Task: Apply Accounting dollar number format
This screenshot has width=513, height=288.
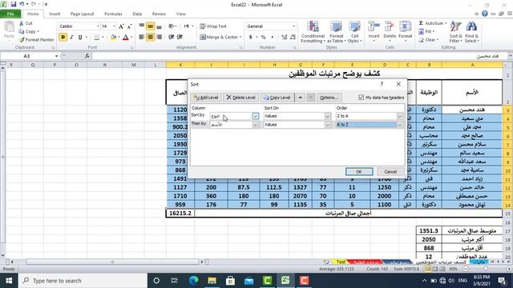Action: pyautogui.click(x=251, y=38)
